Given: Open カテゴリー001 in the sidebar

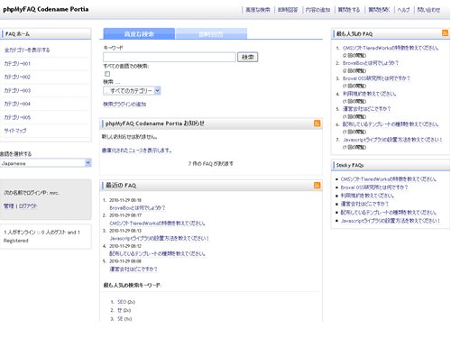Looking at the screenshot, I should (x=17, y=63).
